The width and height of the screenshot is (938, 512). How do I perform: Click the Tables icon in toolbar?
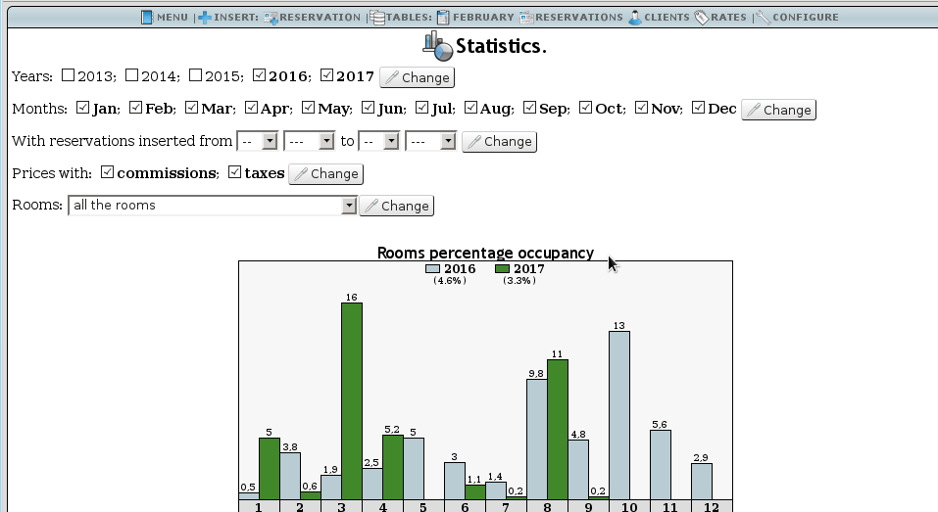(378, 17)
